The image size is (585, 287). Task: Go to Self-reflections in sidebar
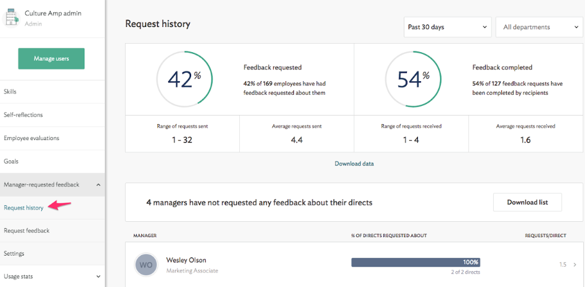(x=23, y=115)
